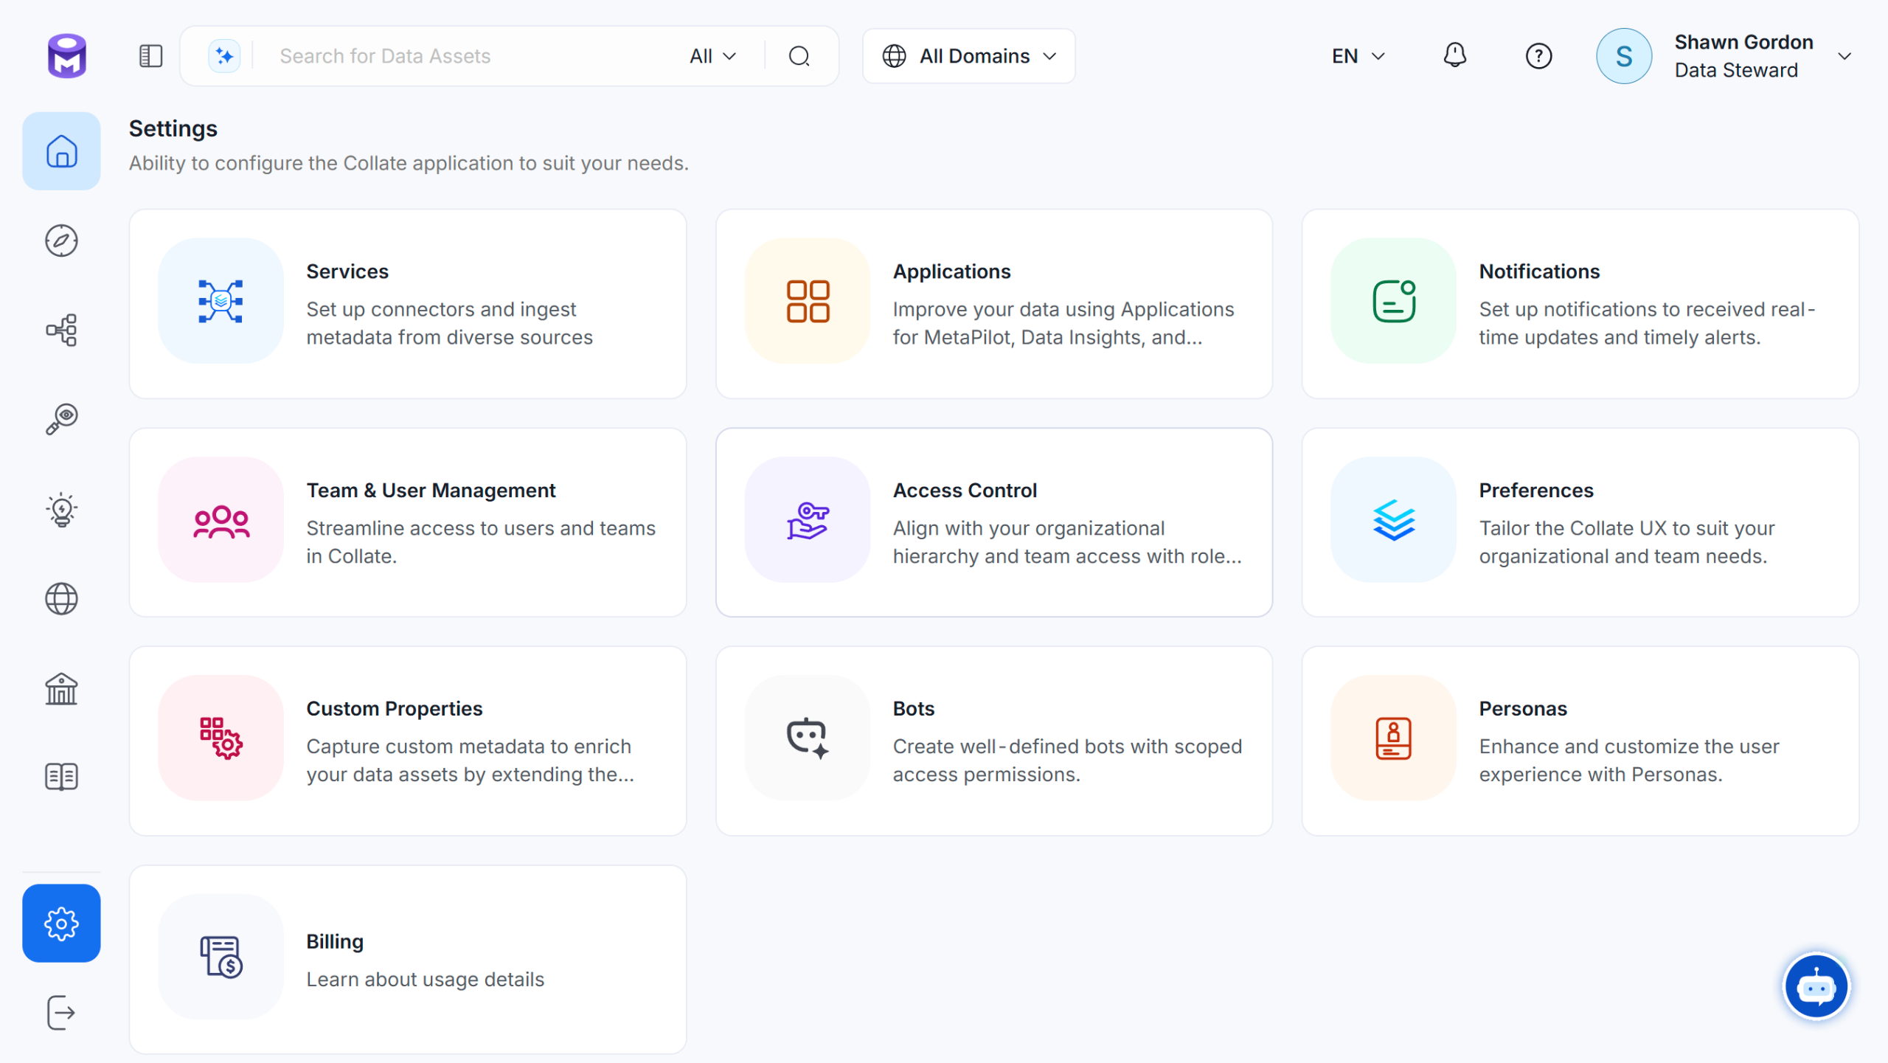Open the Access Control settings card
The image size is (1888, 1063).
pyautogui.click(x=993, y=522)
